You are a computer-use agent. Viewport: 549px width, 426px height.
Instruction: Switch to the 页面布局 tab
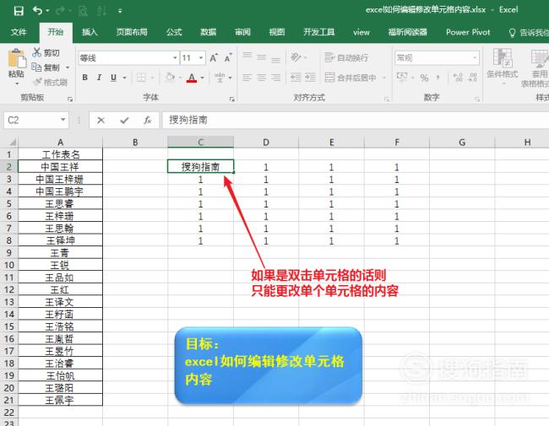pyautogui.click(x=132, y=32)
